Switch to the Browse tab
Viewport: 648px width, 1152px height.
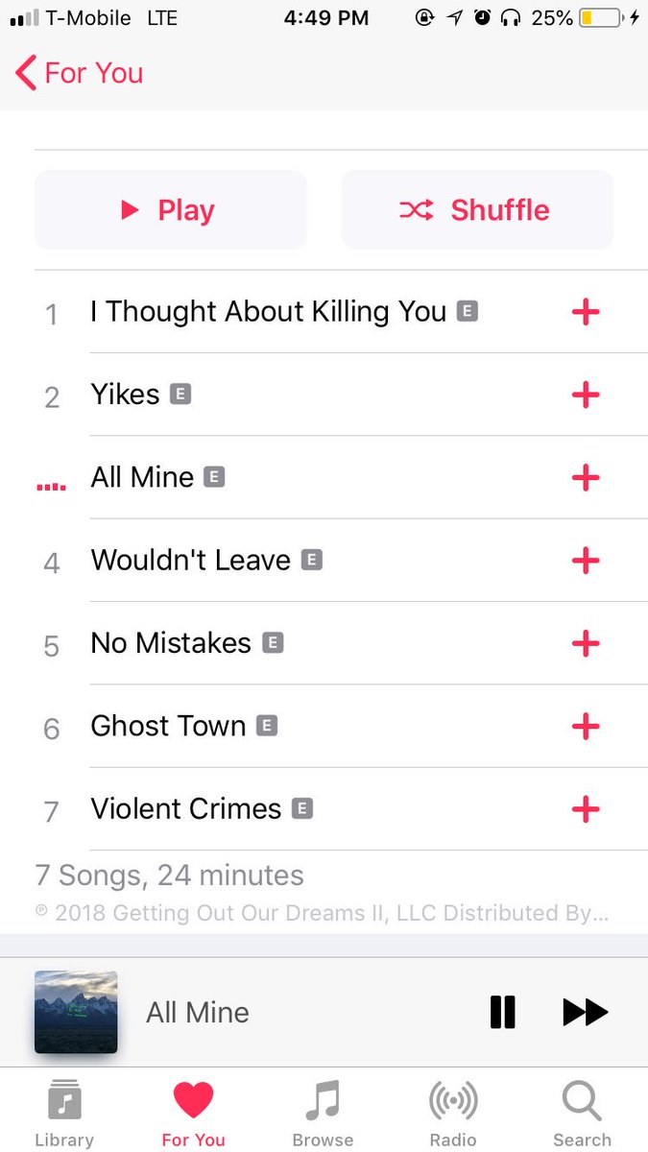click(323, 1114)
